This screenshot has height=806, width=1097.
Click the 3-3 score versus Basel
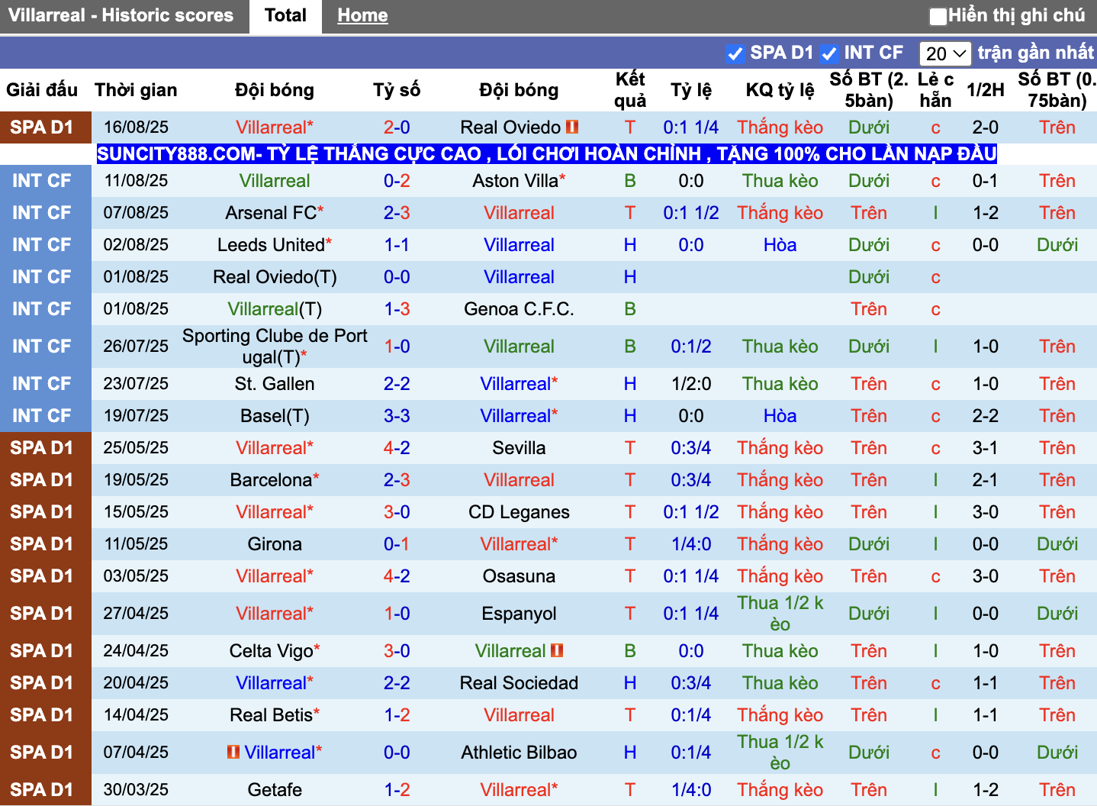(397, 416)
